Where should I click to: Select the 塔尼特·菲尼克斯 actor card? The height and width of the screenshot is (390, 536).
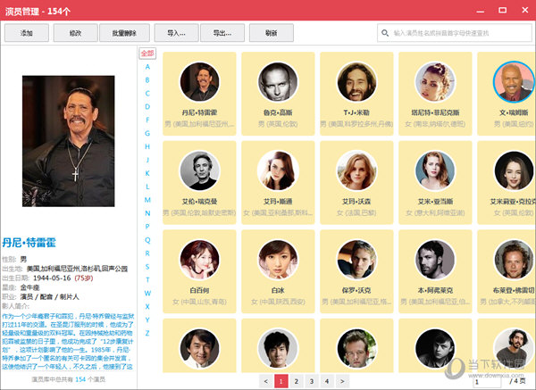435,94
